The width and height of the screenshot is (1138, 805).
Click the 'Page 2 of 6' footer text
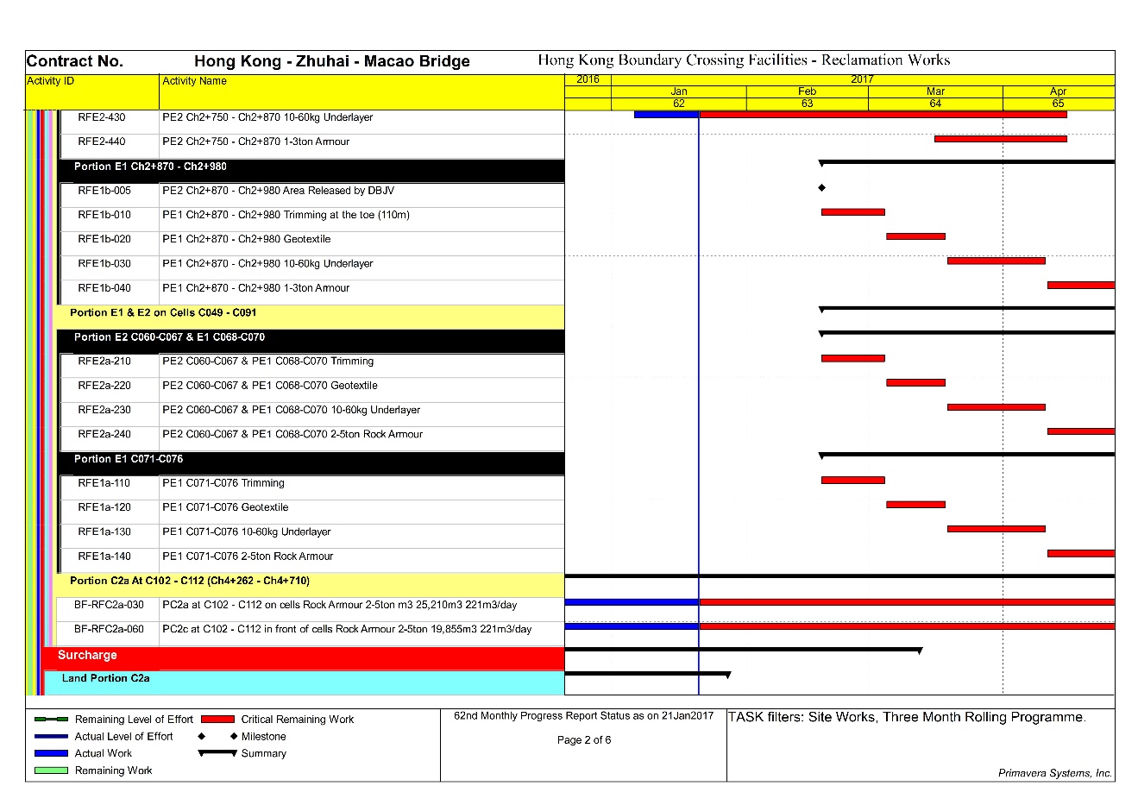[x=584, y=740]
